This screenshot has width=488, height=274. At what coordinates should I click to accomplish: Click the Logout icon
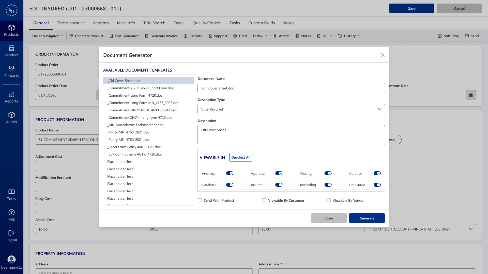11,233
